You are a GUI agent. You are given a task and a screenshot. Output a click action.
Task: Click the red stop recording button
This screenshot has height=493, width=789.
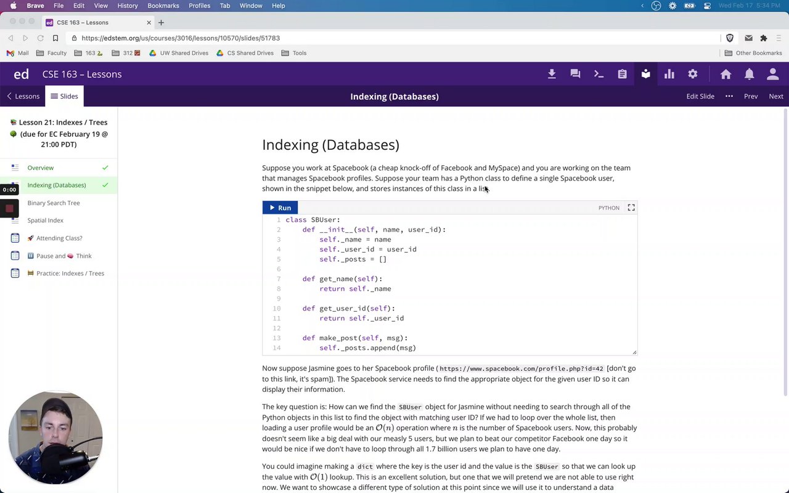point(9,208)
